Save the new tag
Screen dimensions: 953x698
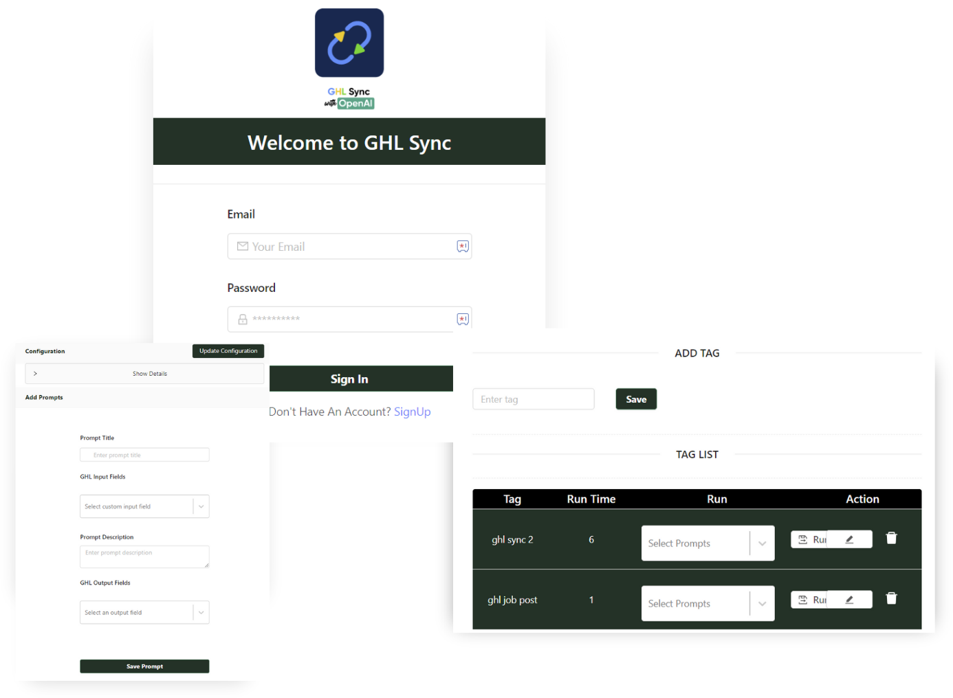[636, 399]
